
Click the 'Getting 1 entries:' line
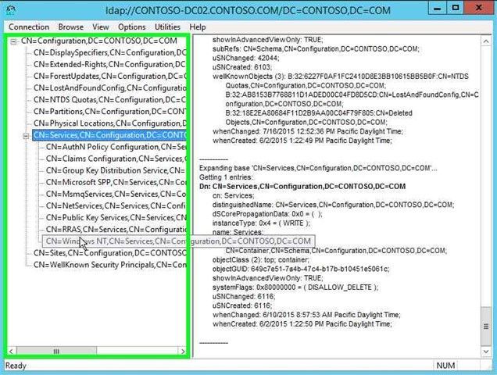[226, 177]
